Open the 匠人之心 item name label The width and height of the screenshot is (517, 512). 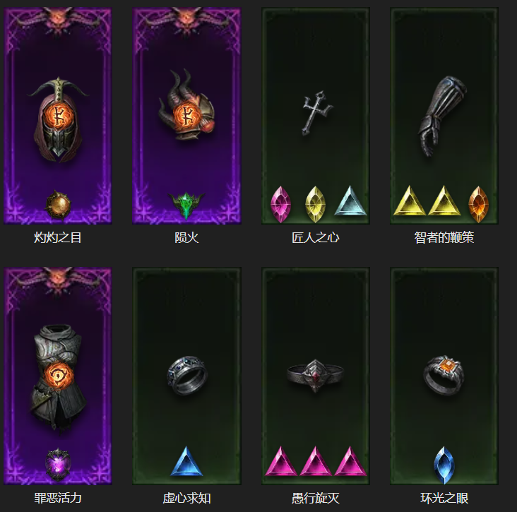316,237
